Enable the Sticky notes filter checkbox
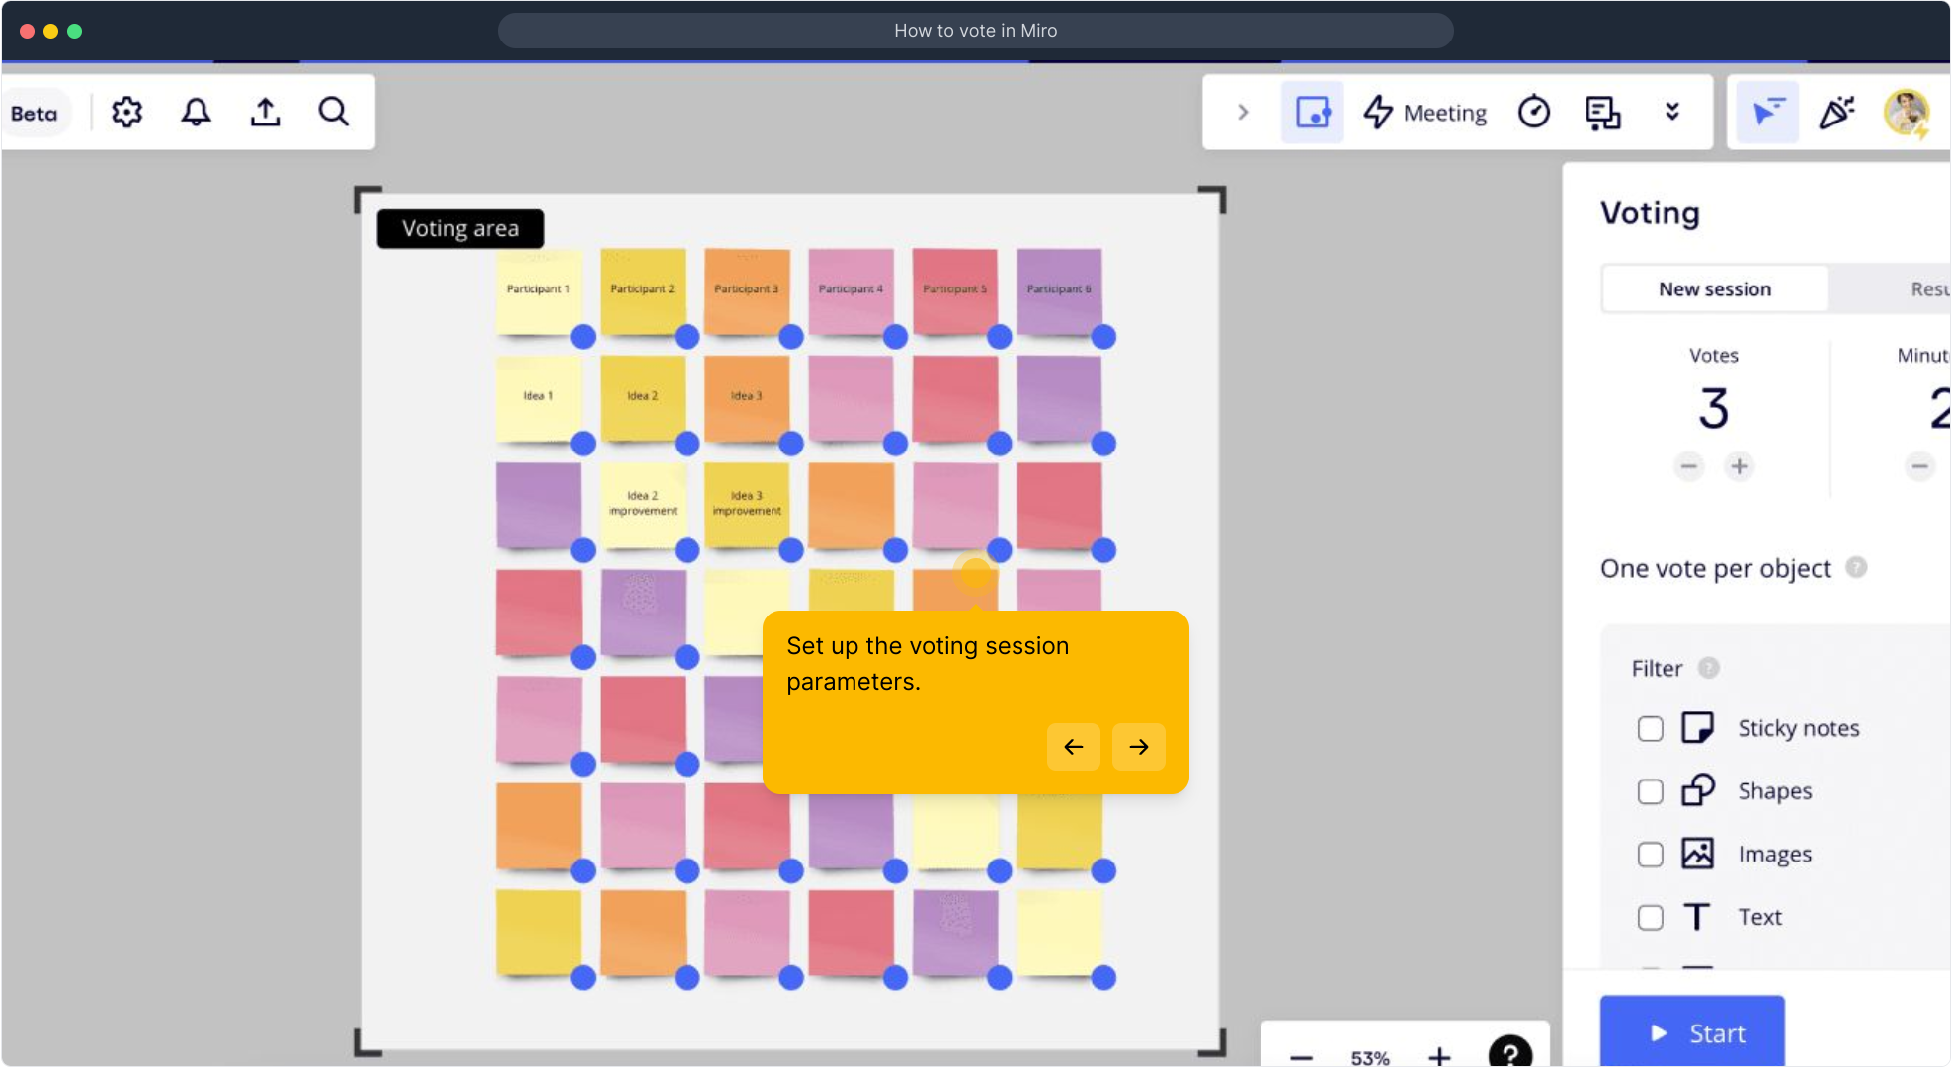 click(x=1650, y=728)
